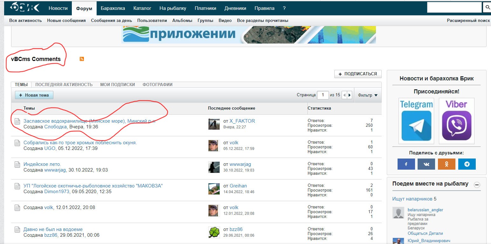The height and width of the screenshot is (244, 491).
Task: Open the Платники menu item
Action: coord(205,8)
